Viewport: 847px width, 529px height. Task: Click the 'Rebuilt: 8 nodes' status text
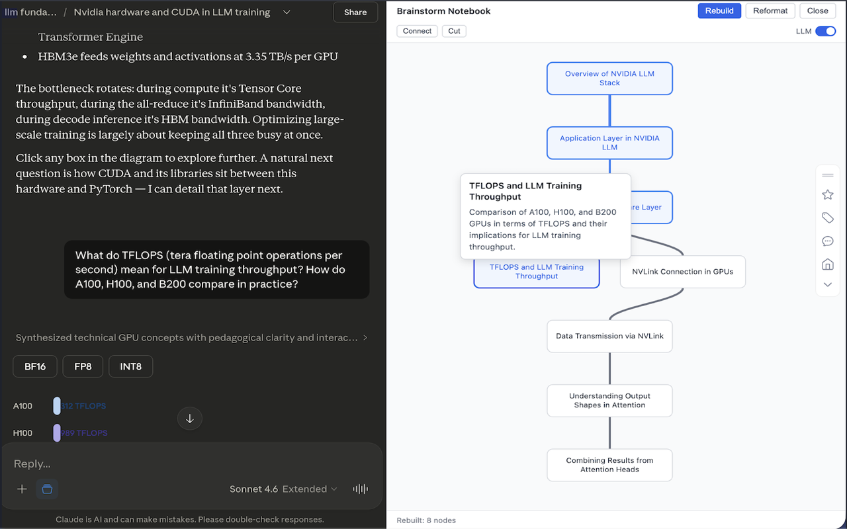click(x=426, y=520)
